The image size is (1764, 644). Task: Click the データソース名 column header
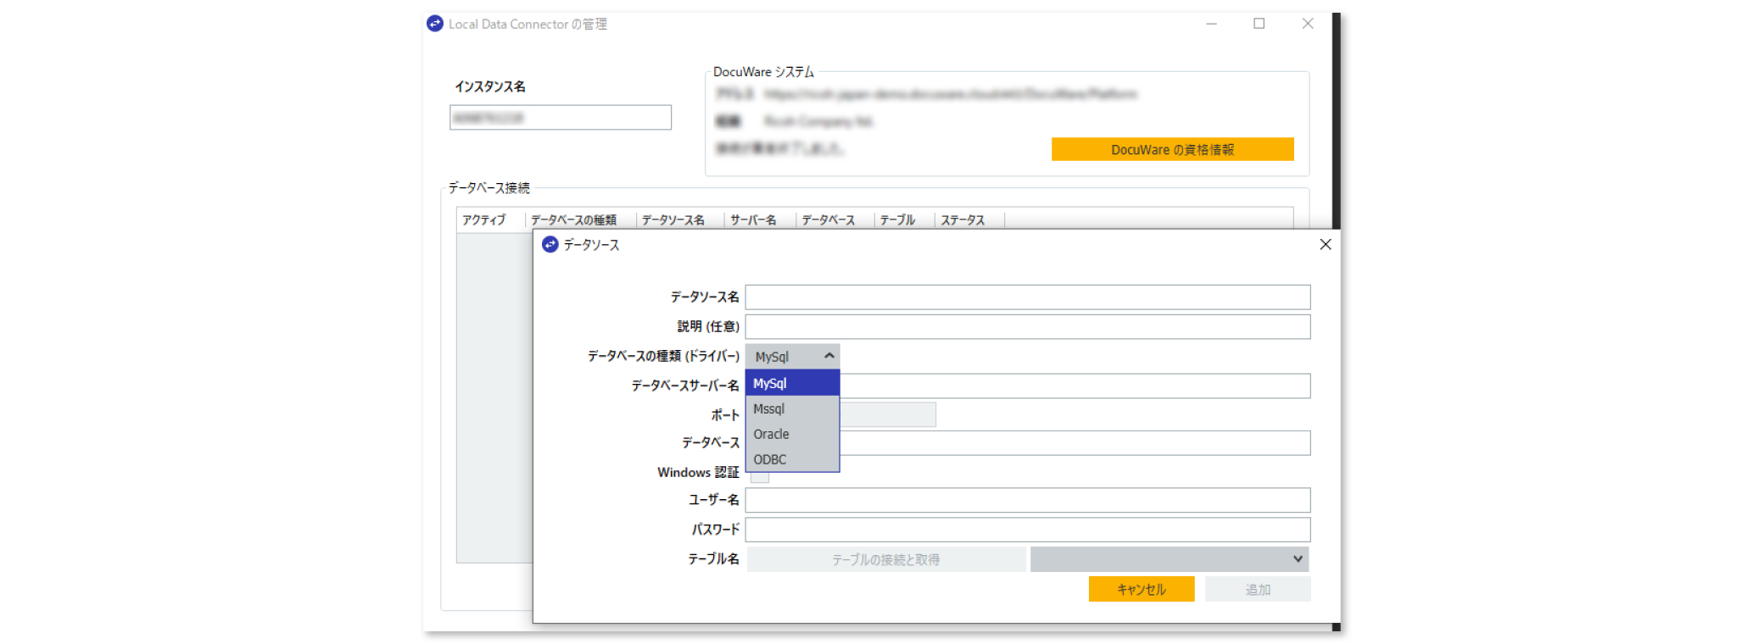(680, 220)
